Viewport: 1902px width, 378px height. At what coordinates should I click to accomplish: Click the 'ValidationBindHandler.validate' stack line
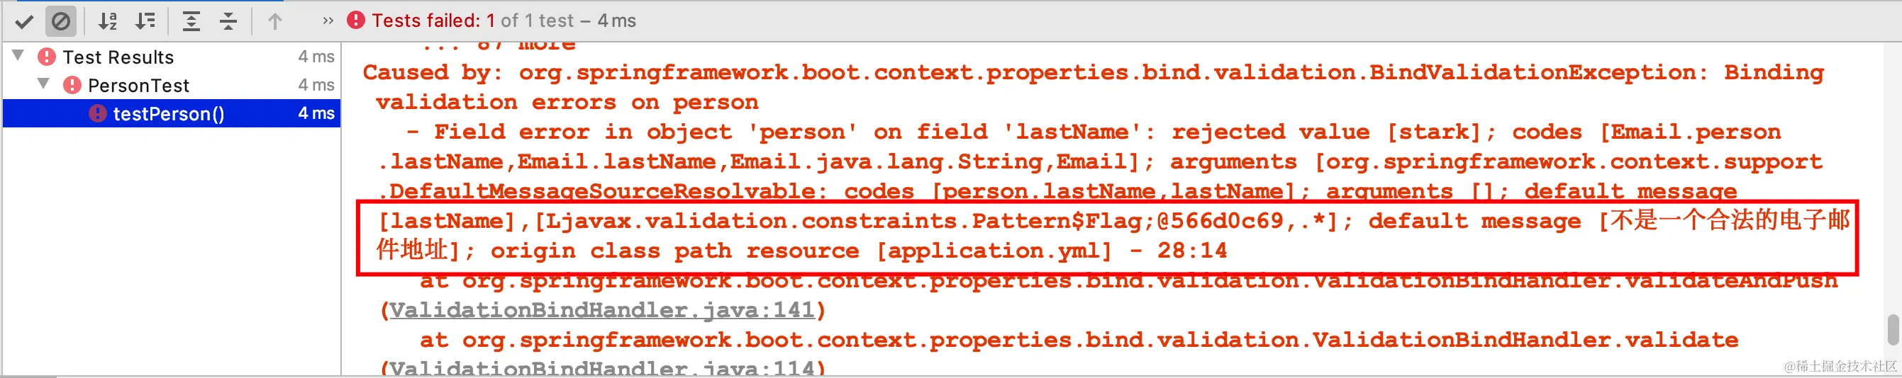[x=1079, y=340]
